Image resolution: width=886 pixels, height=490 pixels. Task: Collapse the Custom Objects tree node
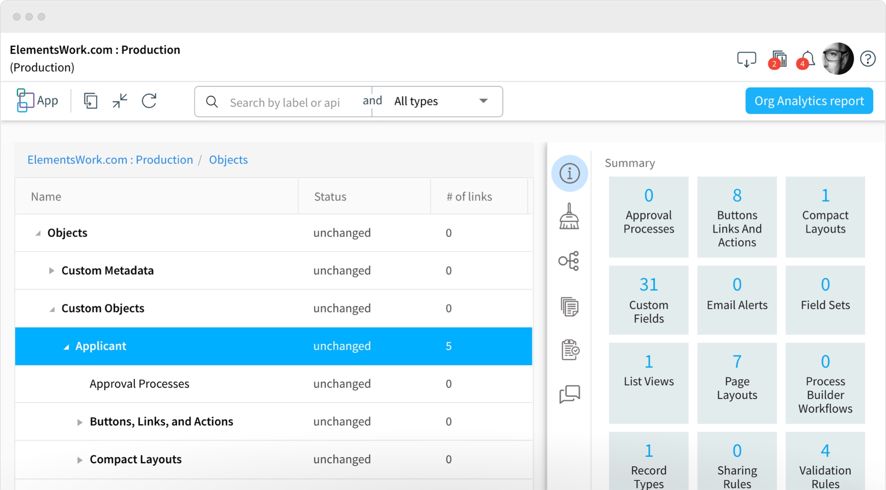click(x=52, y=309)
